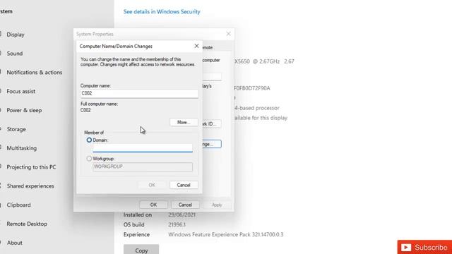Open Clipboard settings in sidebar
The height and width of the screenshot is (254, 452).
[x=18, y=205]
